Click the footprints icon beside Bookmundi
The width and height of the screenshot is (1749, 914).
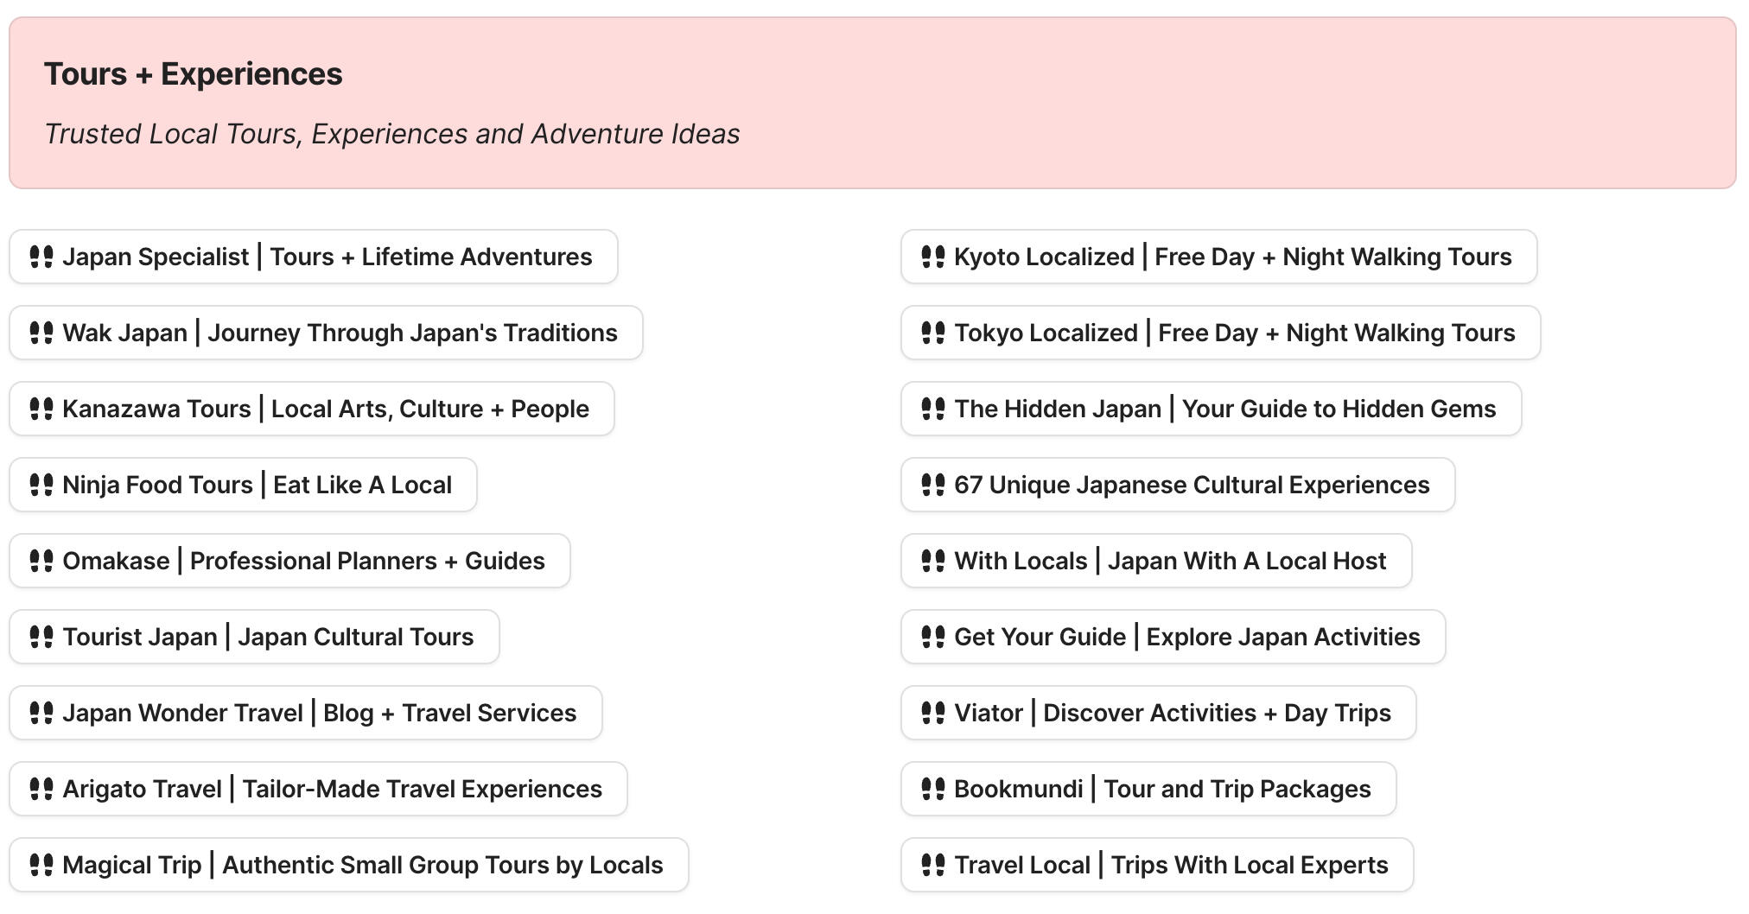[933, 789]
